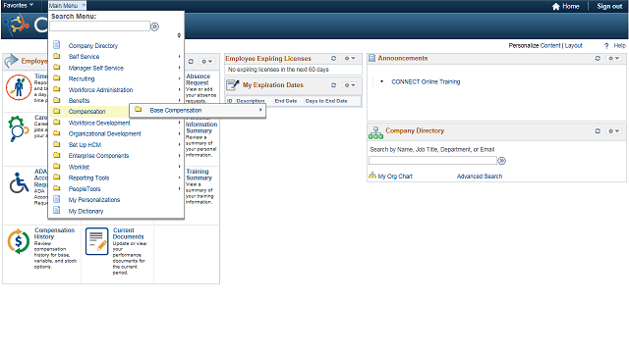This screenshot has width=629, height=353.
Task: Click the Self Service folder icon
Action: pos(57,56)
